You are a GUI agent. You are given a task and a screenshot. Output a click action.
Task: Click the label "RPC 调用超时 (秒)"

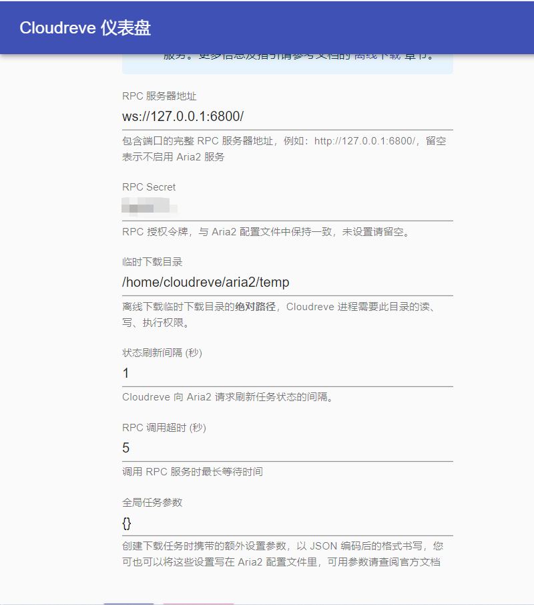[164, 428]
